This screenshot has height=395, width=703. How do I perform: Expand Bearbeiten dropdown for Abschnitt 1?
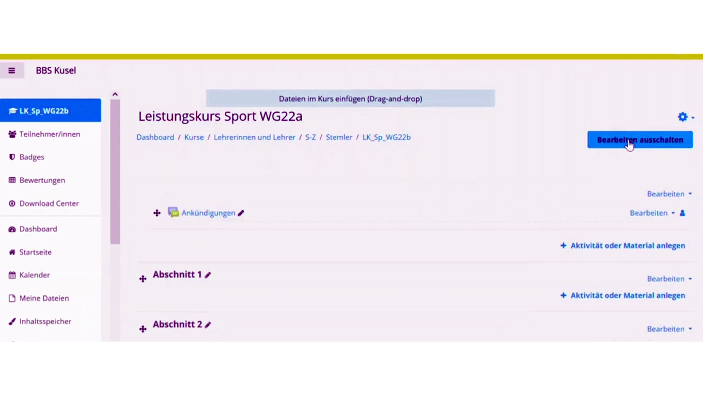669,279
